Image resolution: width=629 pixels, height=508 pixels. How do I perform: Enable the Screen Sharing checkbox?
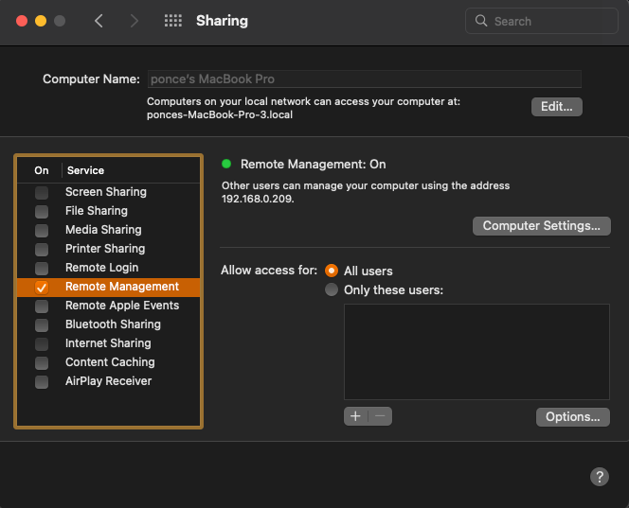(x=42, y=192)
